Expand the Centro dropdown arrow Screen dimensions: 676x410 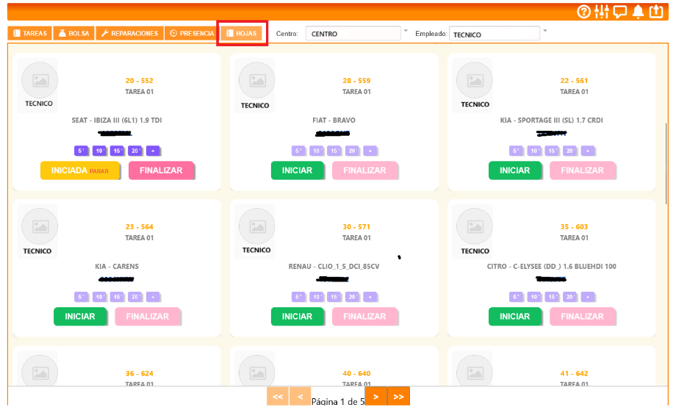tap(406, 31)
